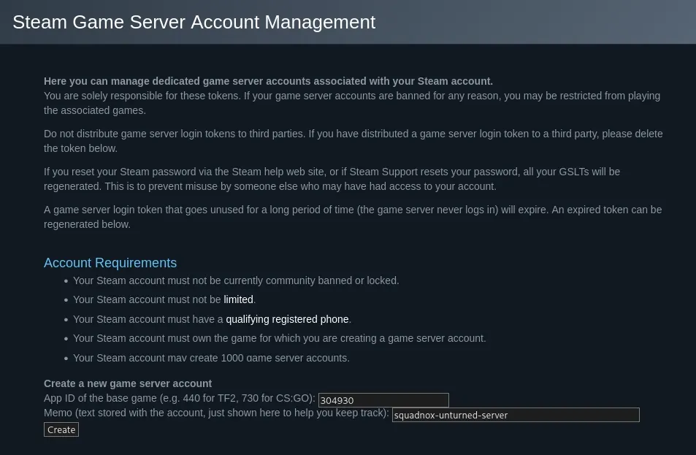Click the bullet about owning the game
This screenshot has height=455, width=696.
(x=279, y=338)
